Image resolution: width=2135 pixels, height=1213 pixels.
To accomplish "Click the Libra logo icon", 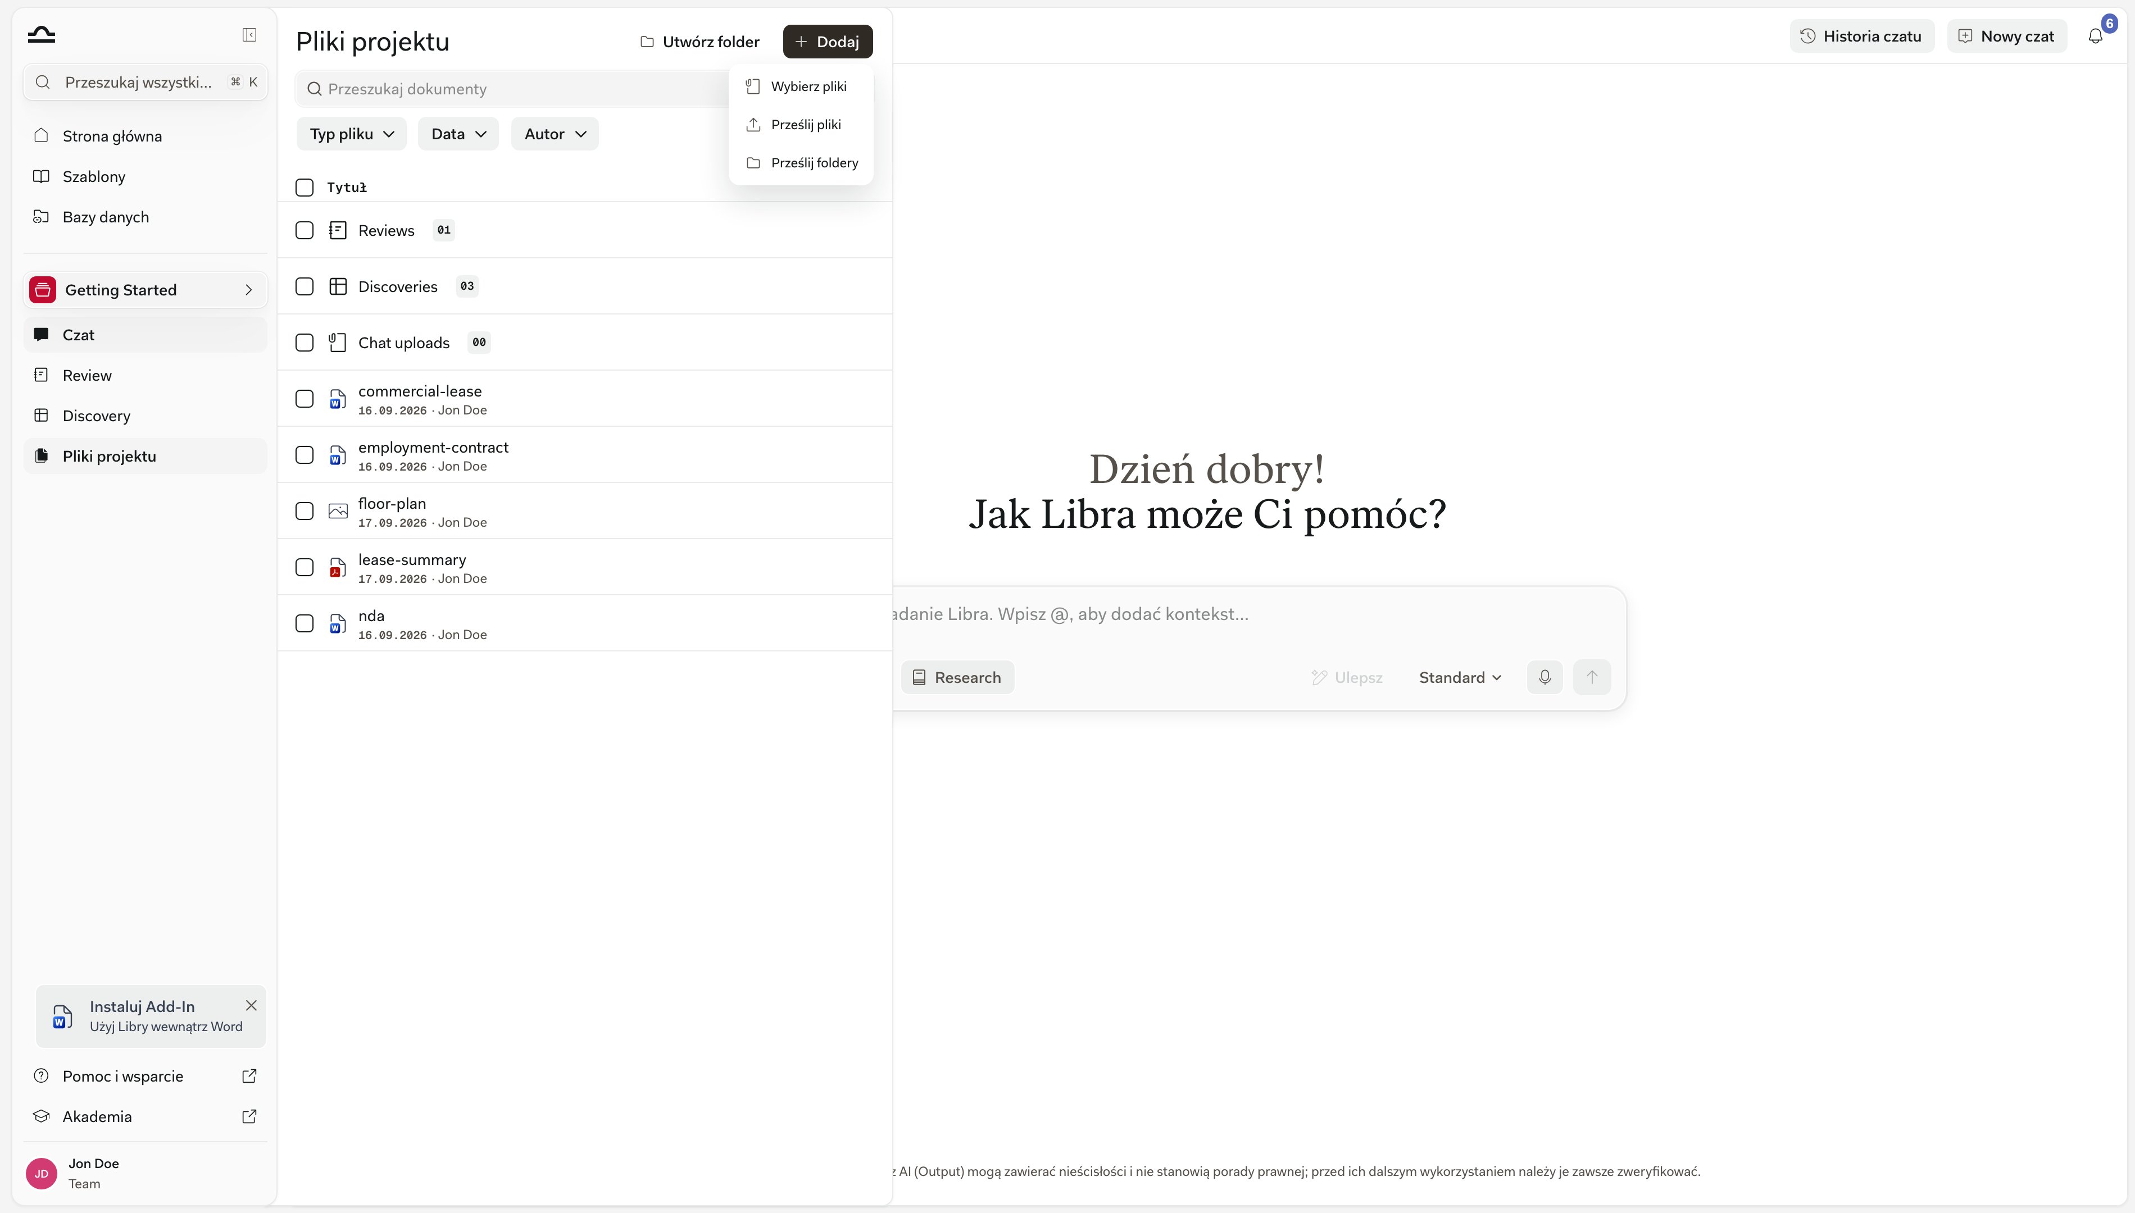I will 41,34.
